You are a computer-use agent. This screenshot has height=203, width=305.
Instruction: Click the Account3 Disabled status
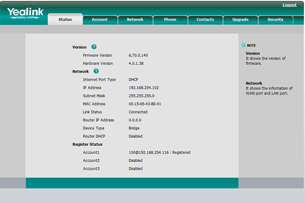(136, 168)
